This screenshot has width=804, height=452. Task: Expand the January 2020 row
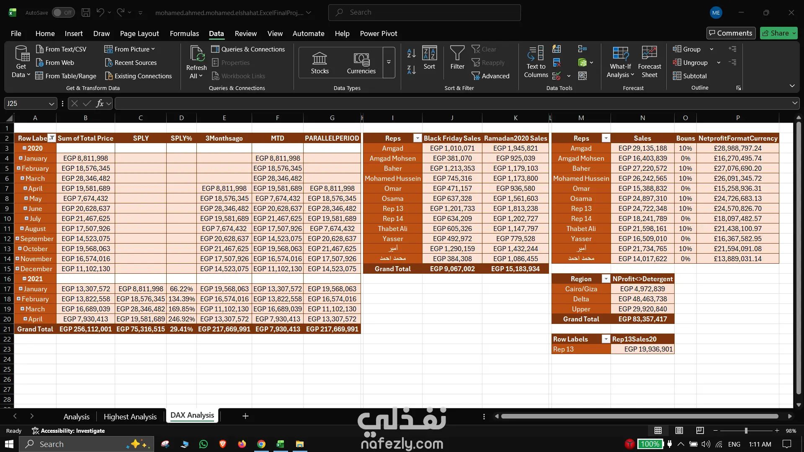(21, 158)
